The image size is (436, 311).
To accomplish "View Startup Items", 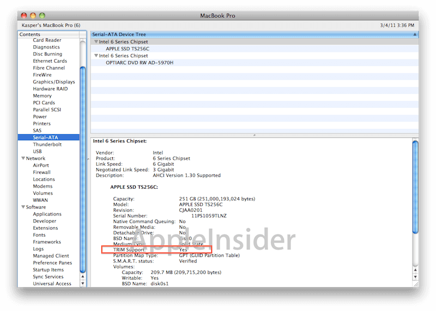I will click(x=48, y=270).
